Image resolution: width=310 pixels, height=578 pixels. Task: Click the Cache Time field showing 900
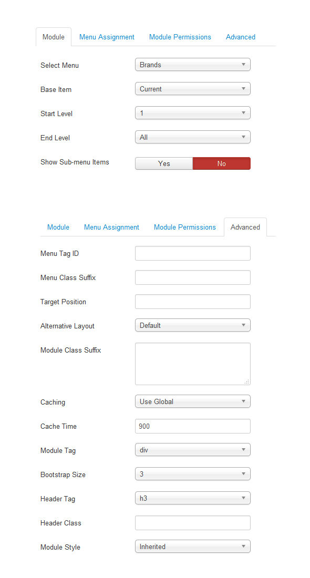coord(193,427)
